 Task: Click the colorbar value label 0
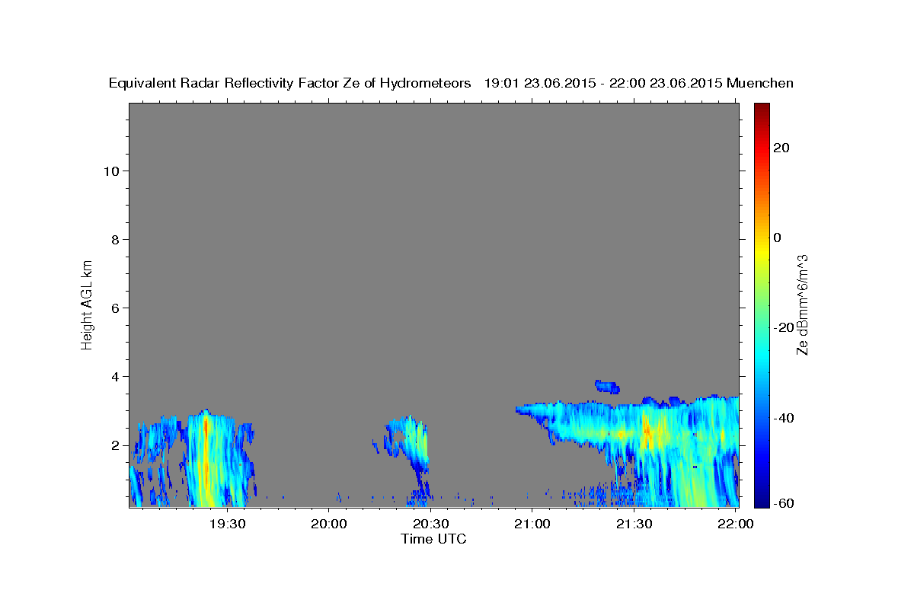(x=778, y=238)
